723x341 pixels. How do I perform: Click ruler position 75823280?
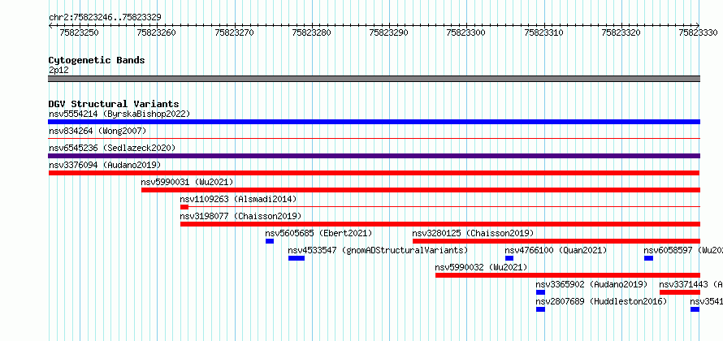[x=312, y=33]
